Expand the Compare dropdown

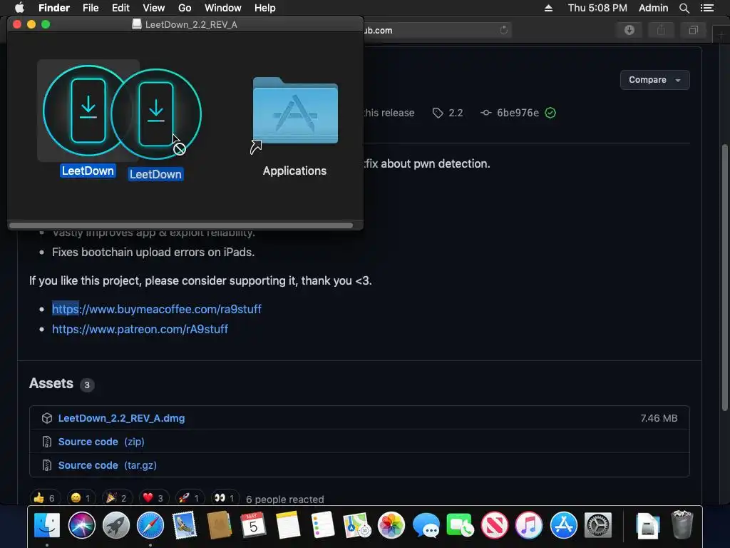click(x=654, y=80)
